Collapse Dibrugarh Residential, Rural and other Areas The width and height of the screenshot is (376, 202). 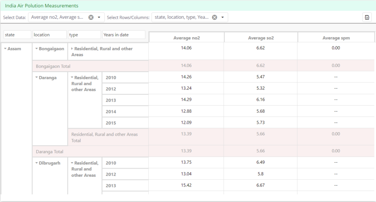click(72, 163)
